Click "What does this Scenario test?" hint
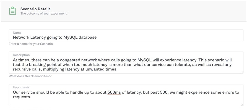Image resolution: width=247 pixels, height=111 pixels. click(x=30, y=76)
